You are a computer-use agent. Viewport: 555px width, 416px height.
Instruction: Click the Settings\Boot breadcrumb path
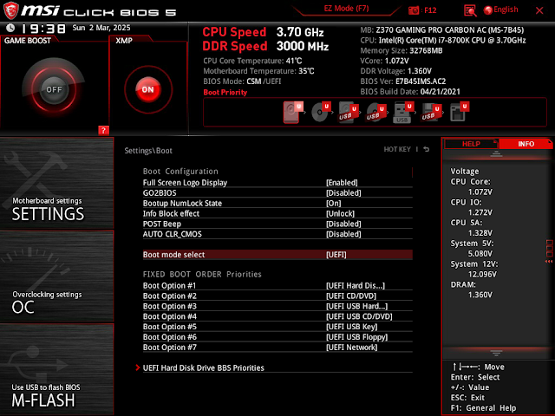pyautogui.click(x=148, y=150)
